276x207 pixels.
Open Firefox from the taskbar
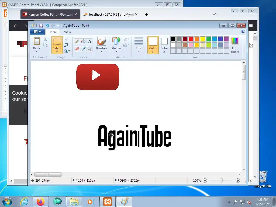click(x=40, y=202)
